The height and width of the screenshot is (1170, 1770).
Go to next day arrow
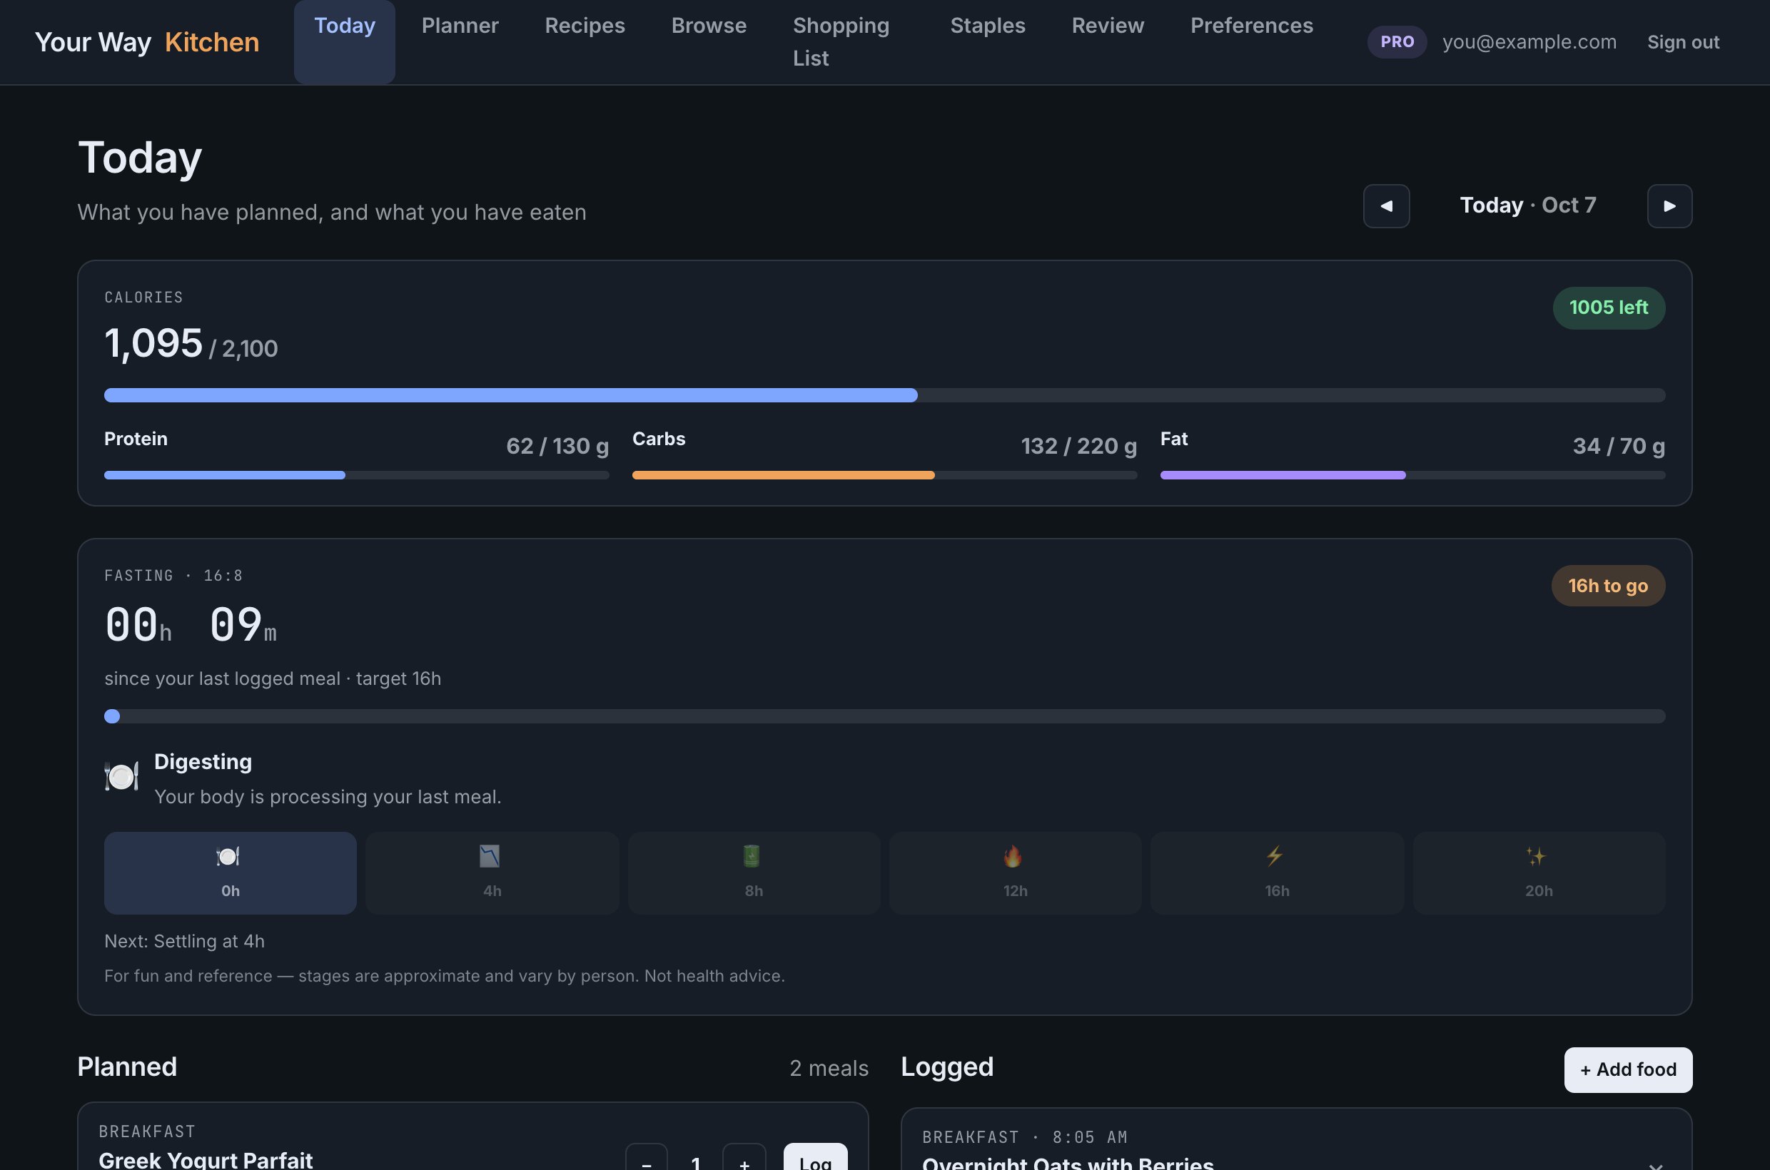(1669, 206)
